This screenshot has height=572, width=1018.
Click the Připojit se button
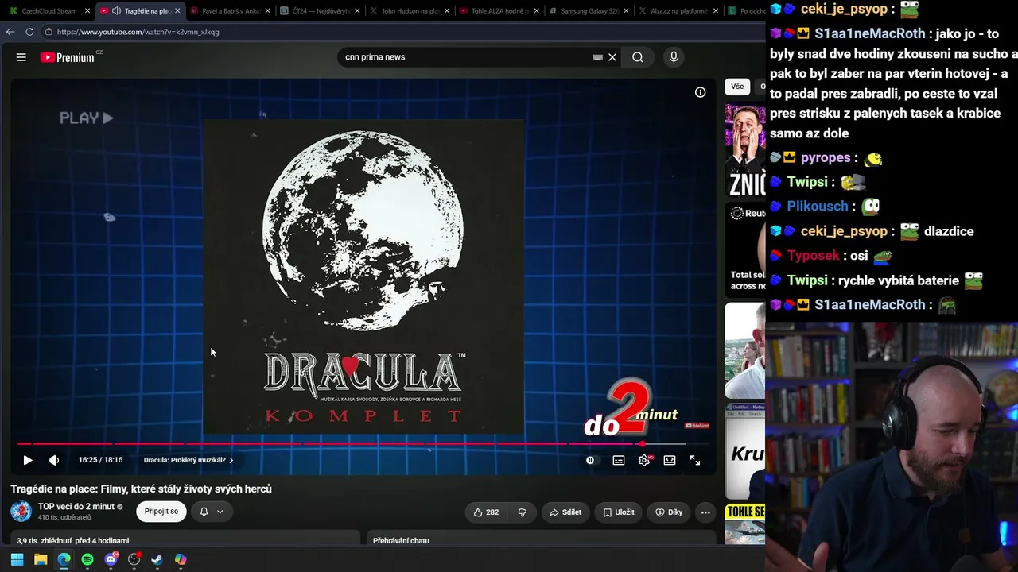tap(161, 512)
